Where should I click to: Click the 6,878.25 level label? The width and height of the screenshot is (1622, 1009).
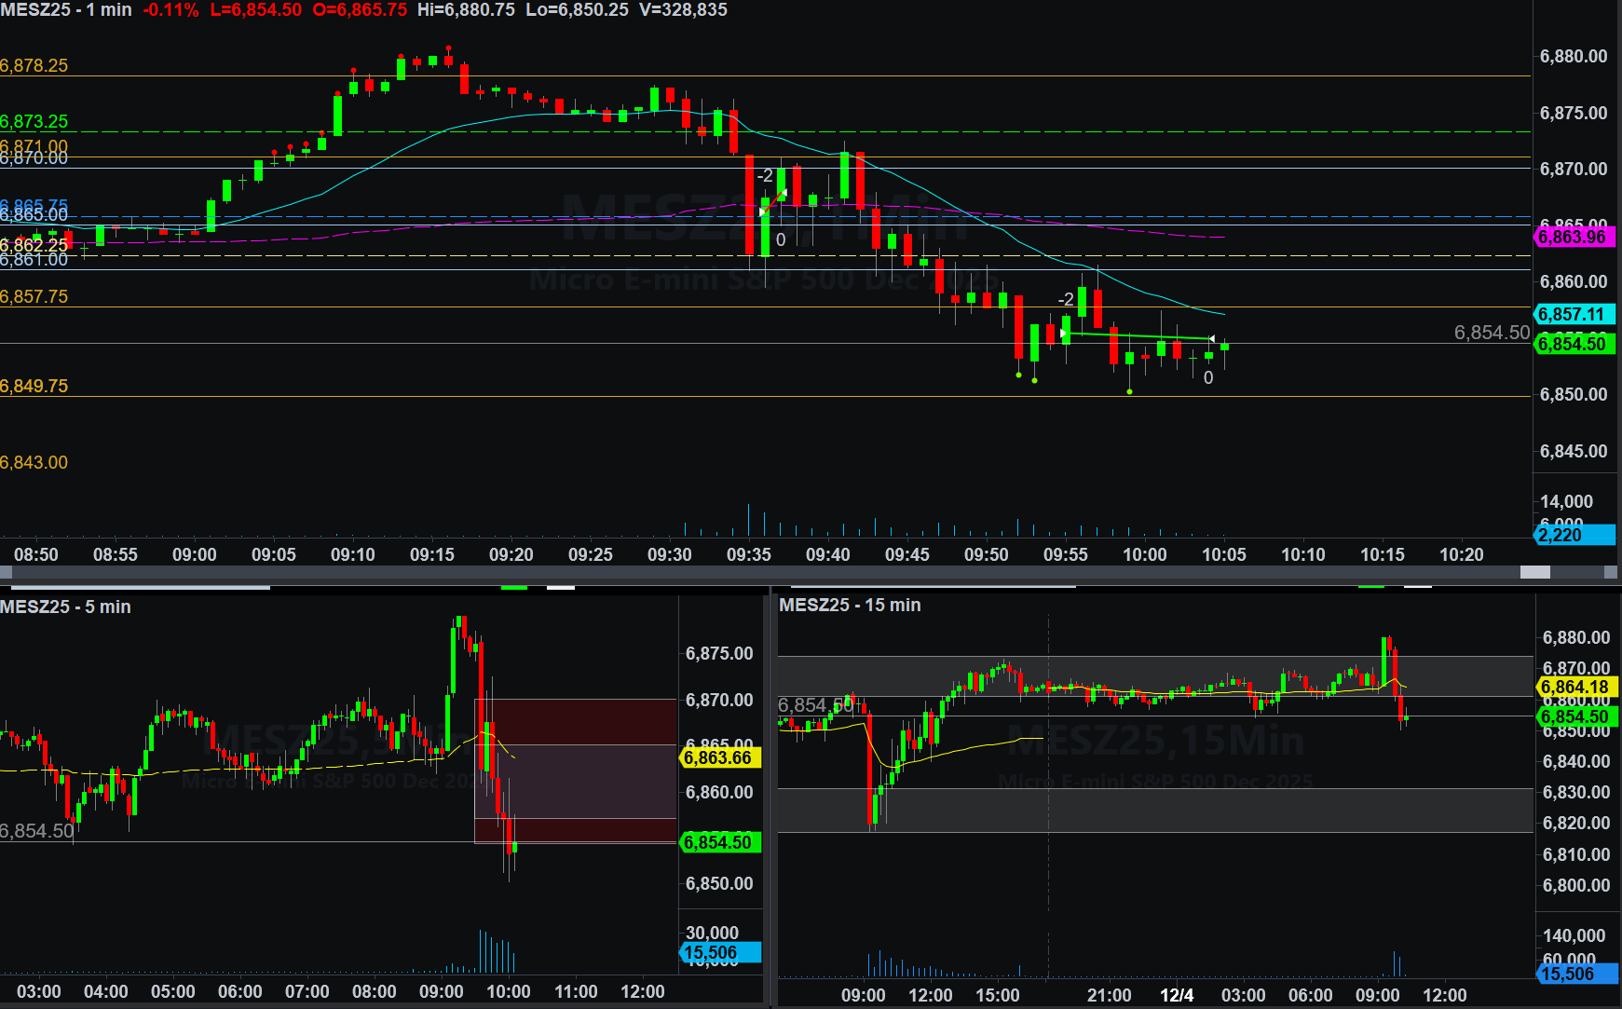[34, 66]
